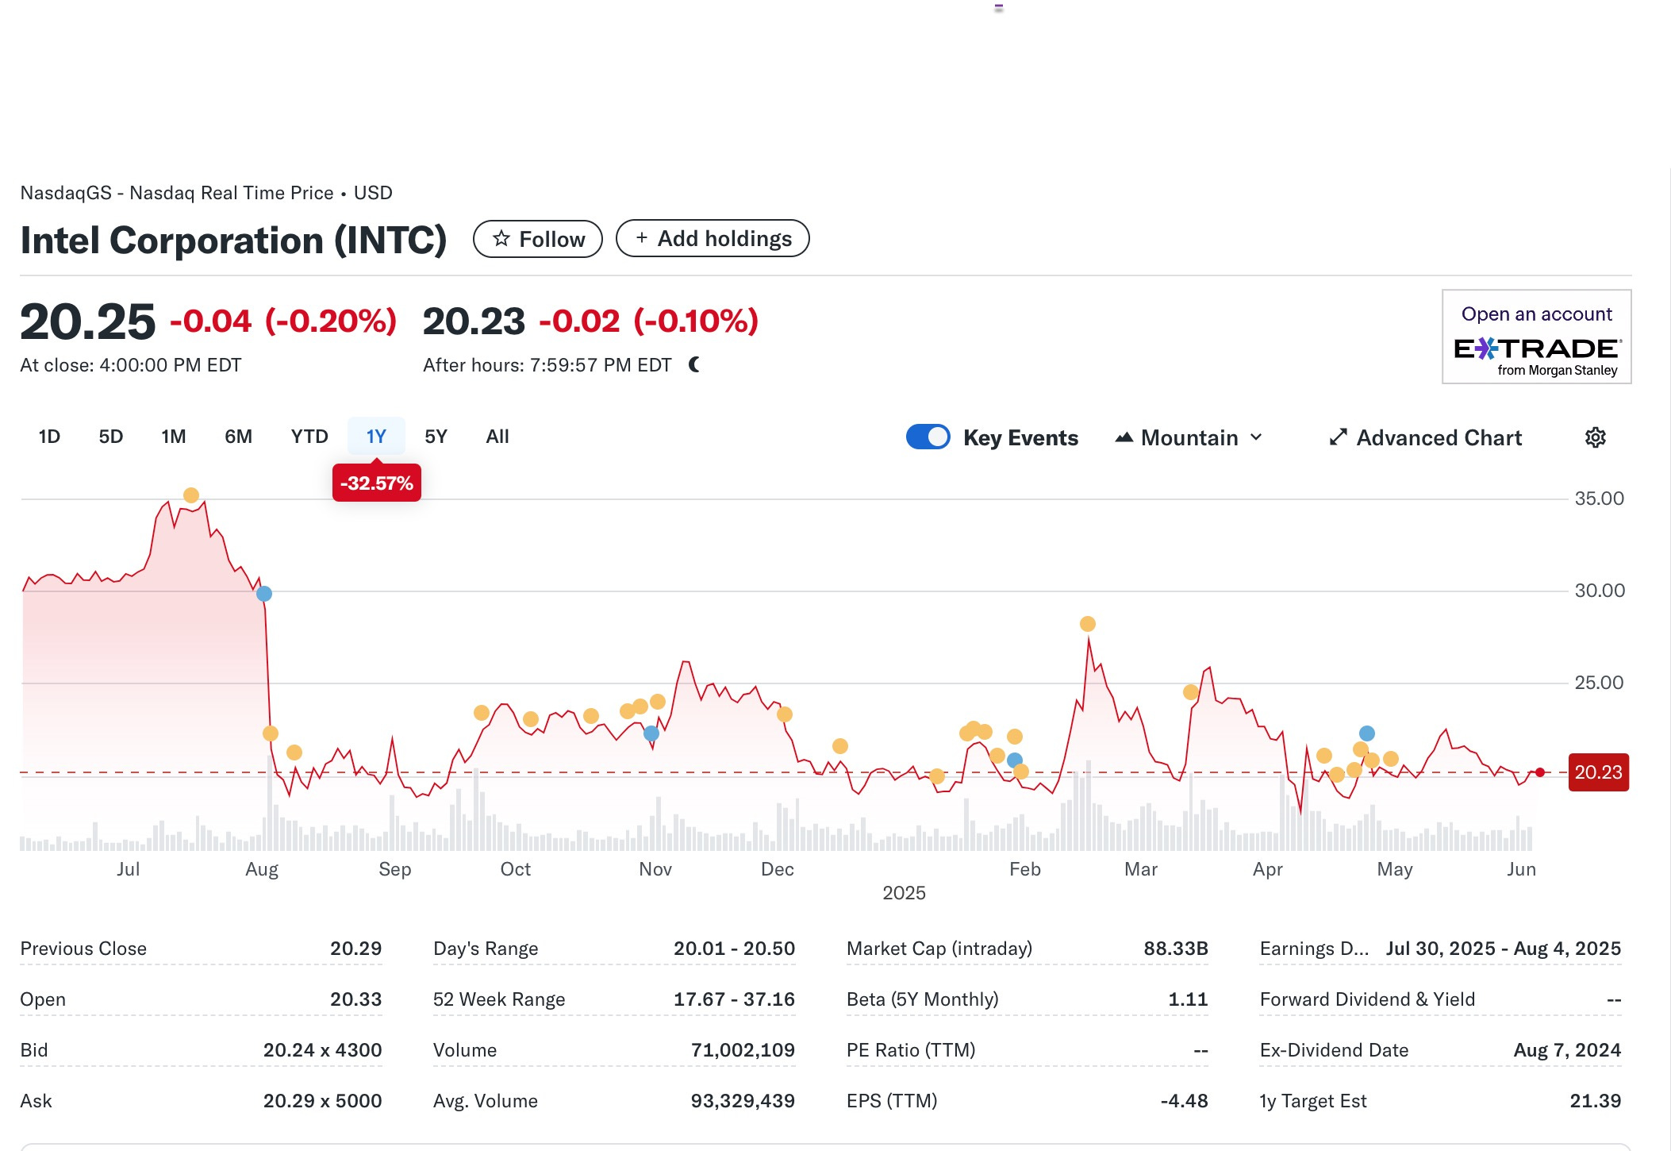Screen dimensions: 1671x1151
Task: Click the blue event marker near Nov
Action: (651, 733)
